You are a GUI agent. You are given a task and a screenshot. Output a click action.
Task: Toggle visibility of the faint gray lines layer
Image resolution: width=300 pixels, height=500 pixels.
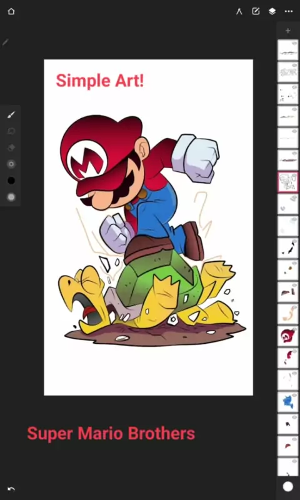coord(294,372)
